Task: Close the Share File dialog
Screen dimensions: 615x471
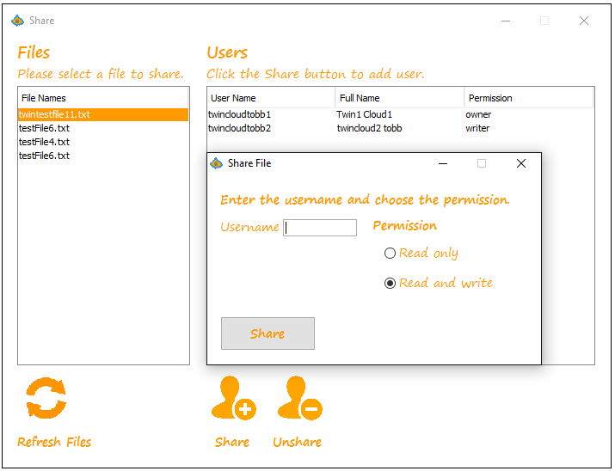Action: [x=520, y=163]
